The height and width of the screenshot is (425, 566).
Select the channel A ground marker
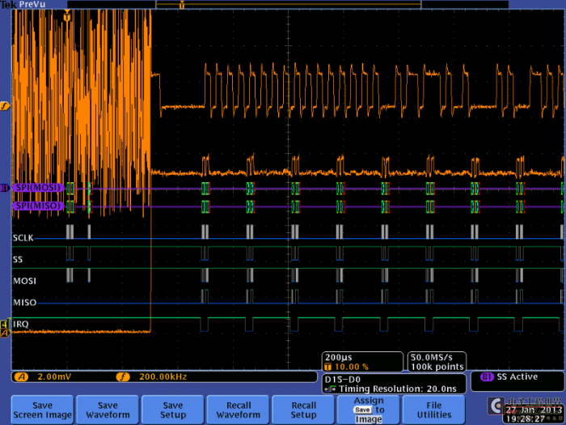[x=4, y=333]
